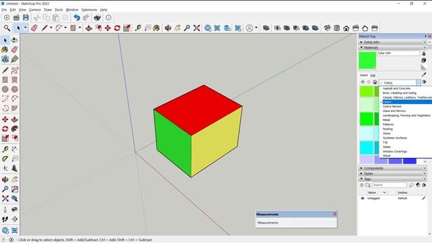Choose Asphalt and Concrete from the list
The image size is (432, 243).
[396, 88]
